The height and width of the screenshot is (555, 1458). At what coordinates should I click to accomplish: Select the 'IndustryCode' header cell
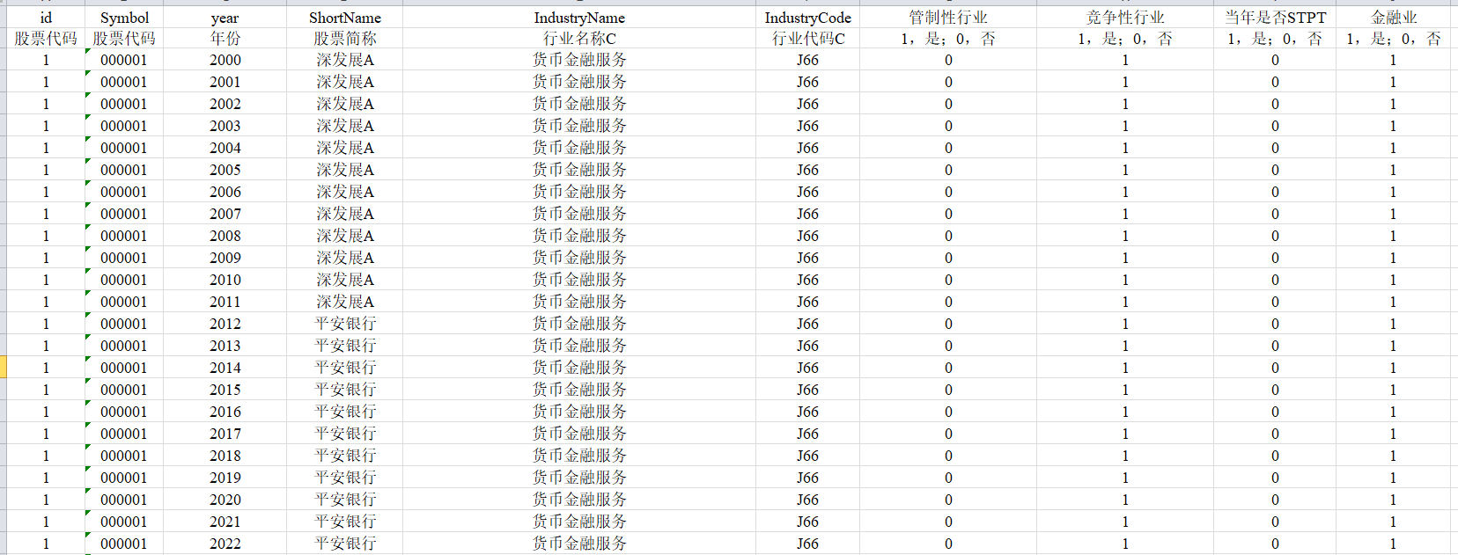(807, 17)
